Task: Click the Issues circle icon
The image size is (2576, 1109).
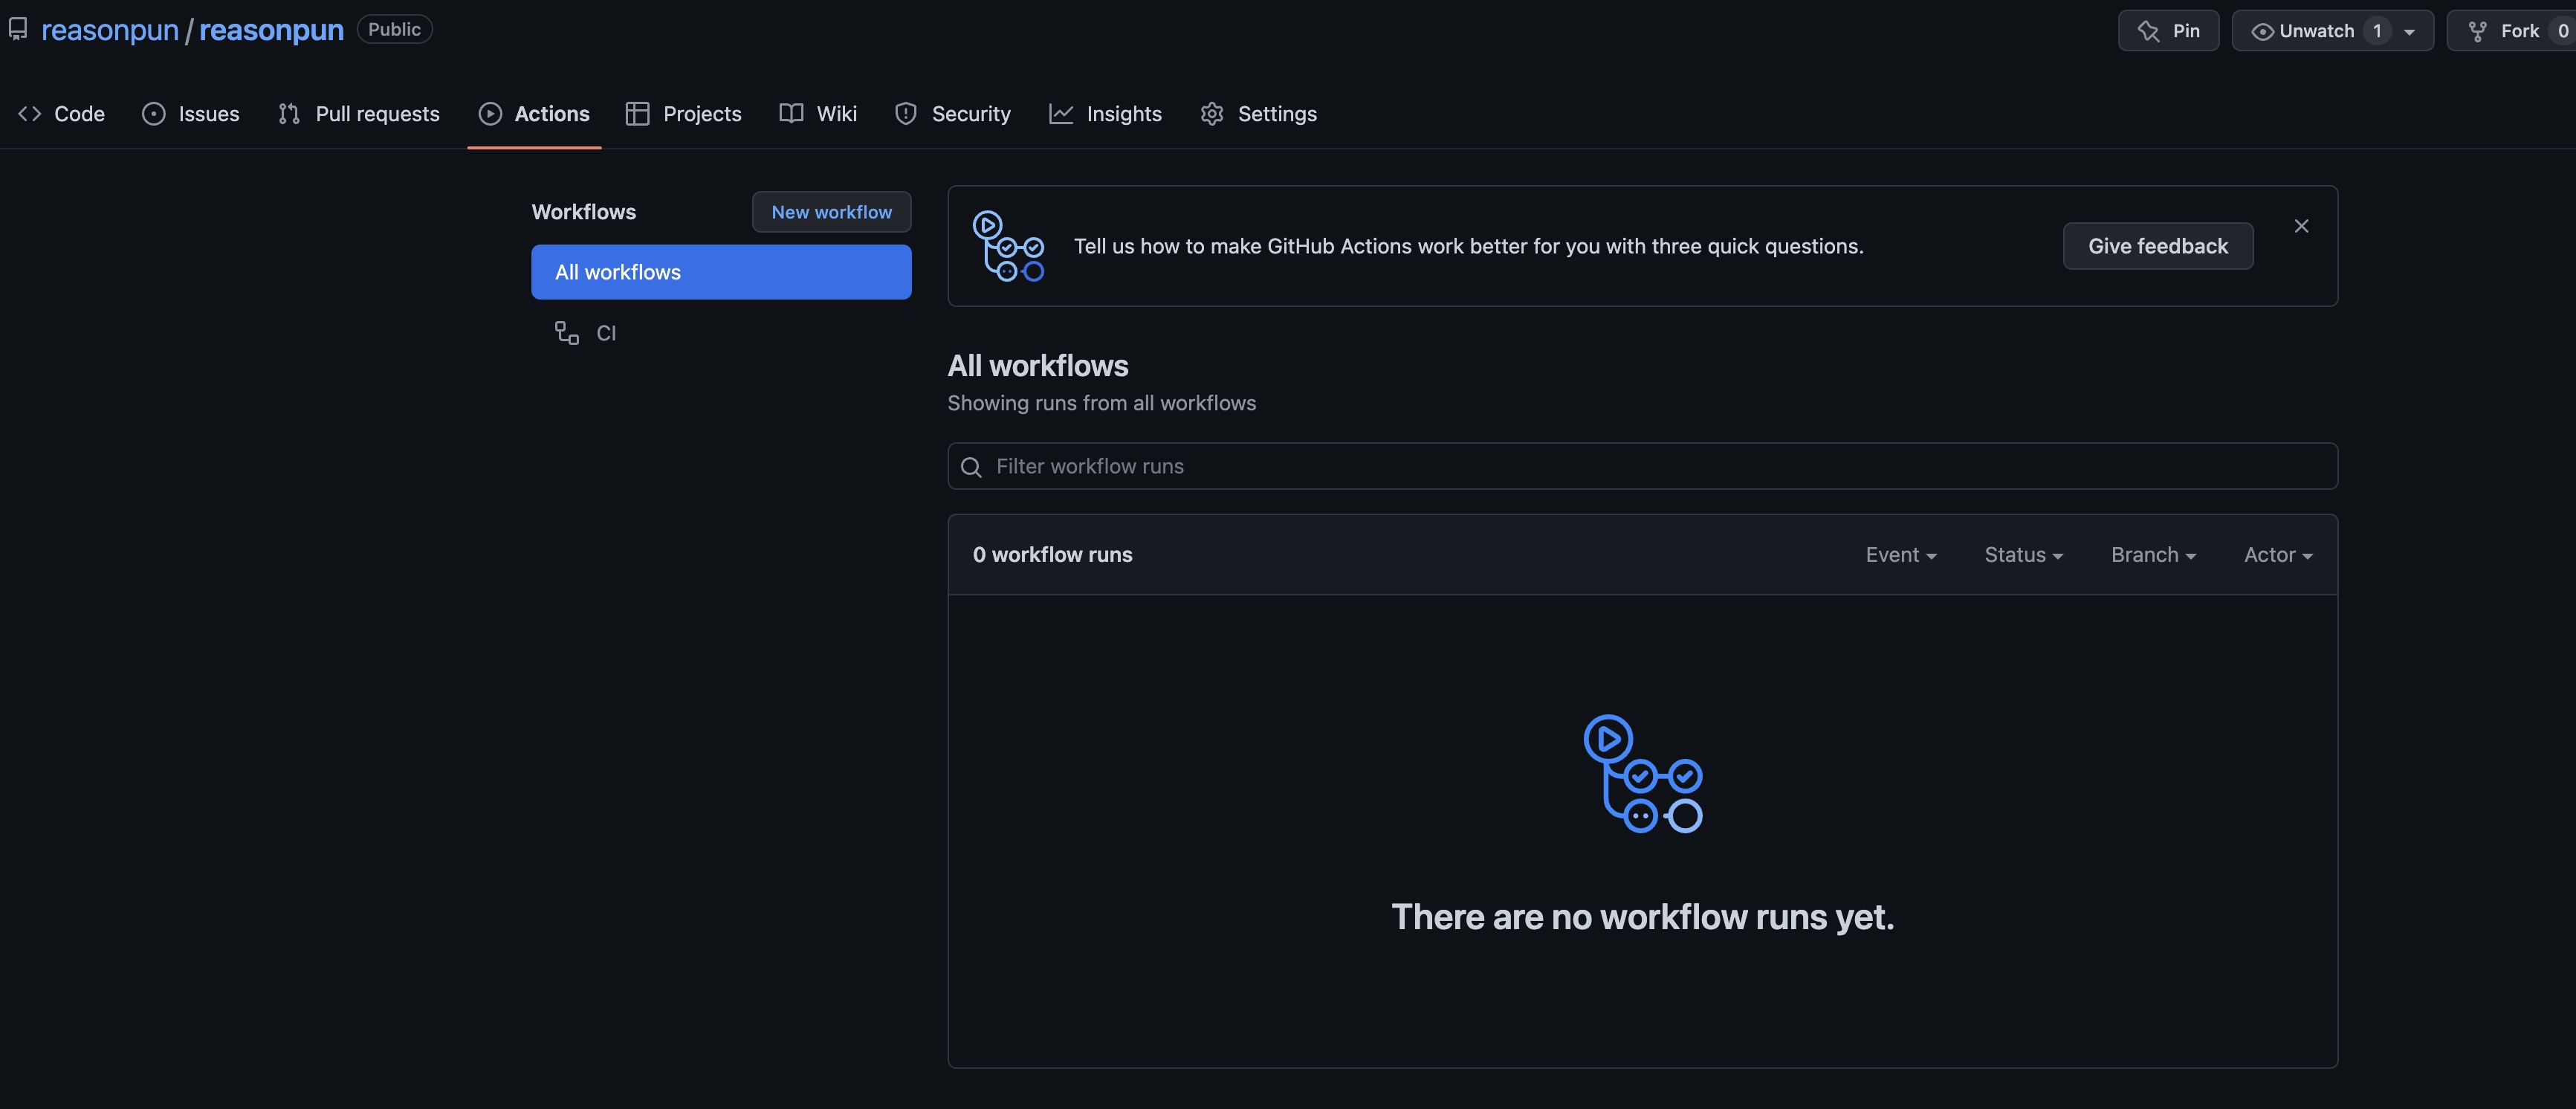Action: 153,114
